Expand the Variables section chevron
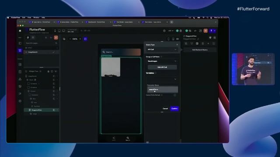This screenshot has width=280, height=157. tap(175, 79)
